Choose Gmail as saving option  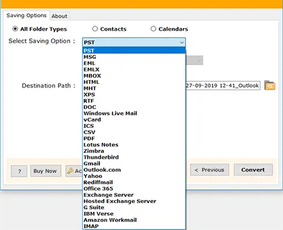pos(134,164)
